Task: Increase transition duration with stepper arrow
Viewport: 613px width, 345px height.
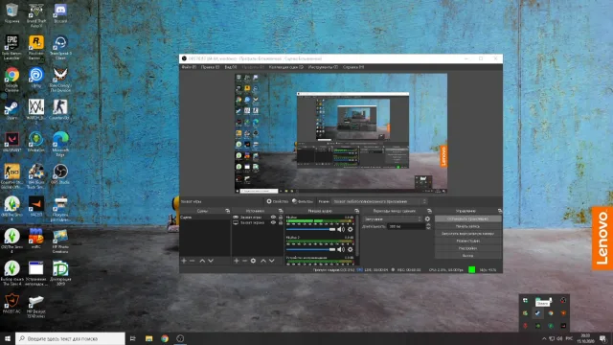Action: tap(428, 225)
